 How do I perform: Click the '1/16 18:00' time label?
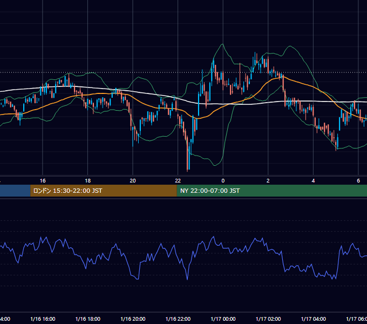click(88, 319)
